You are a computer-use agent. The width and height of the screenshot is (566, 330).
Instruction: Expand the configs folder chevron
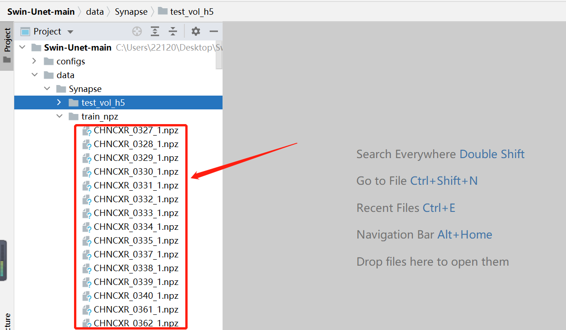[x=34, y=61]
